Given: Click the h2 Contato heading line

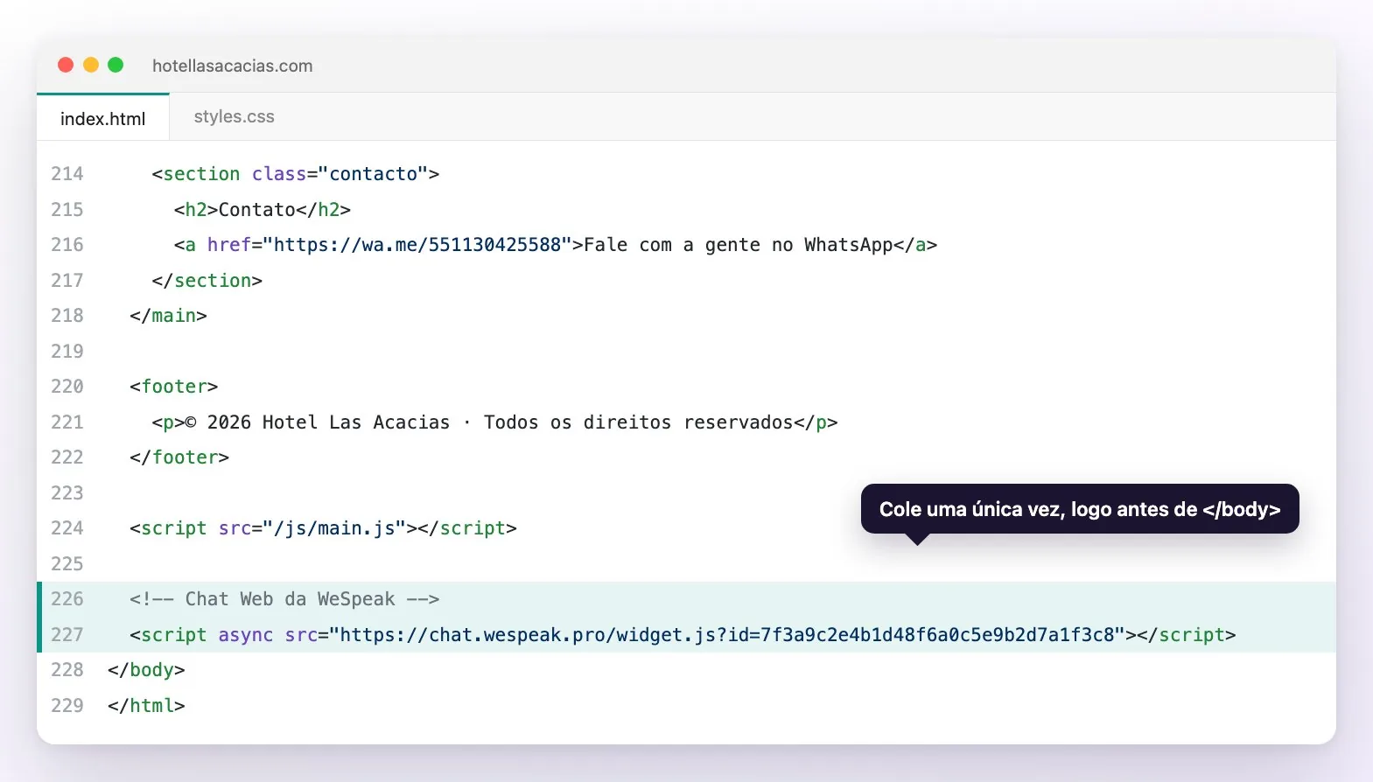Looking at the screenshot, I should 262,210.
